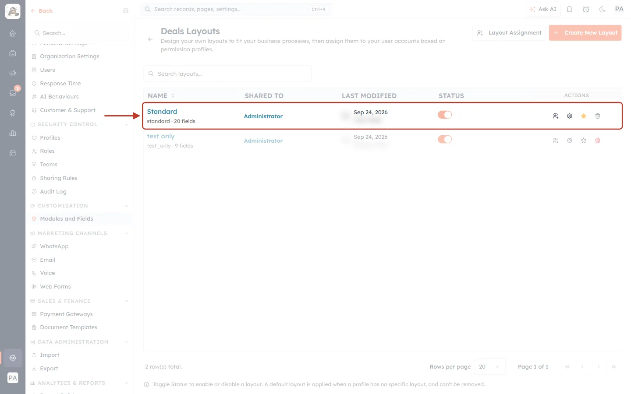631x394 pixels.
Task: Click the Ask AI button
Action: [542, 9]
